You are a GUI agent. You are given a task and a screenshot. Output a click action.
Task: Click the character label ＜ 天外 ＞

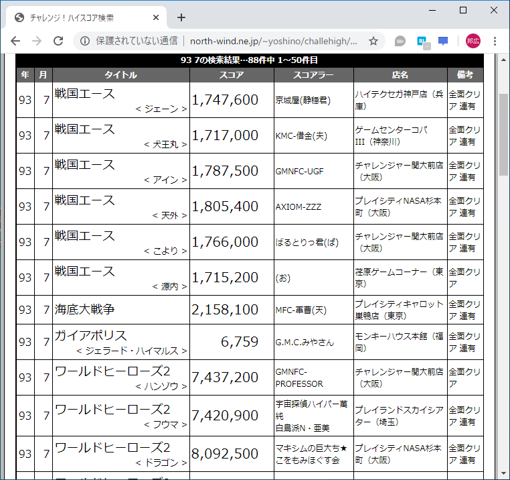169,215
